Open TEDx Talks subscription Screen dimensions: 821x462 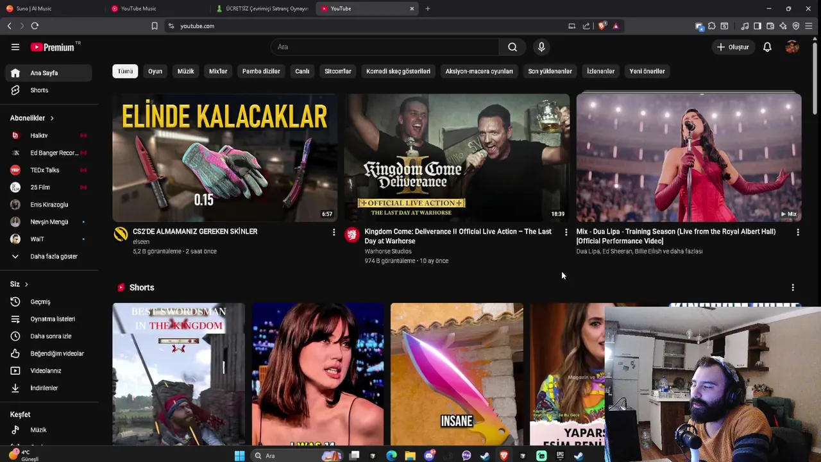coord(49,170)
